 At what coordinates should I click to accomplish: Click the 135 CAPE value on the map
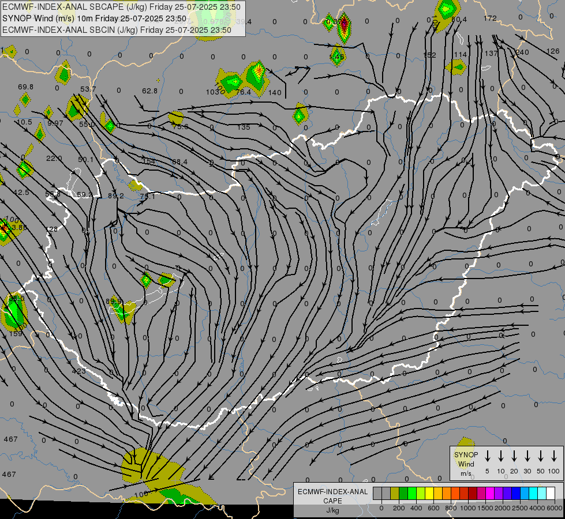tap(244, 127)
